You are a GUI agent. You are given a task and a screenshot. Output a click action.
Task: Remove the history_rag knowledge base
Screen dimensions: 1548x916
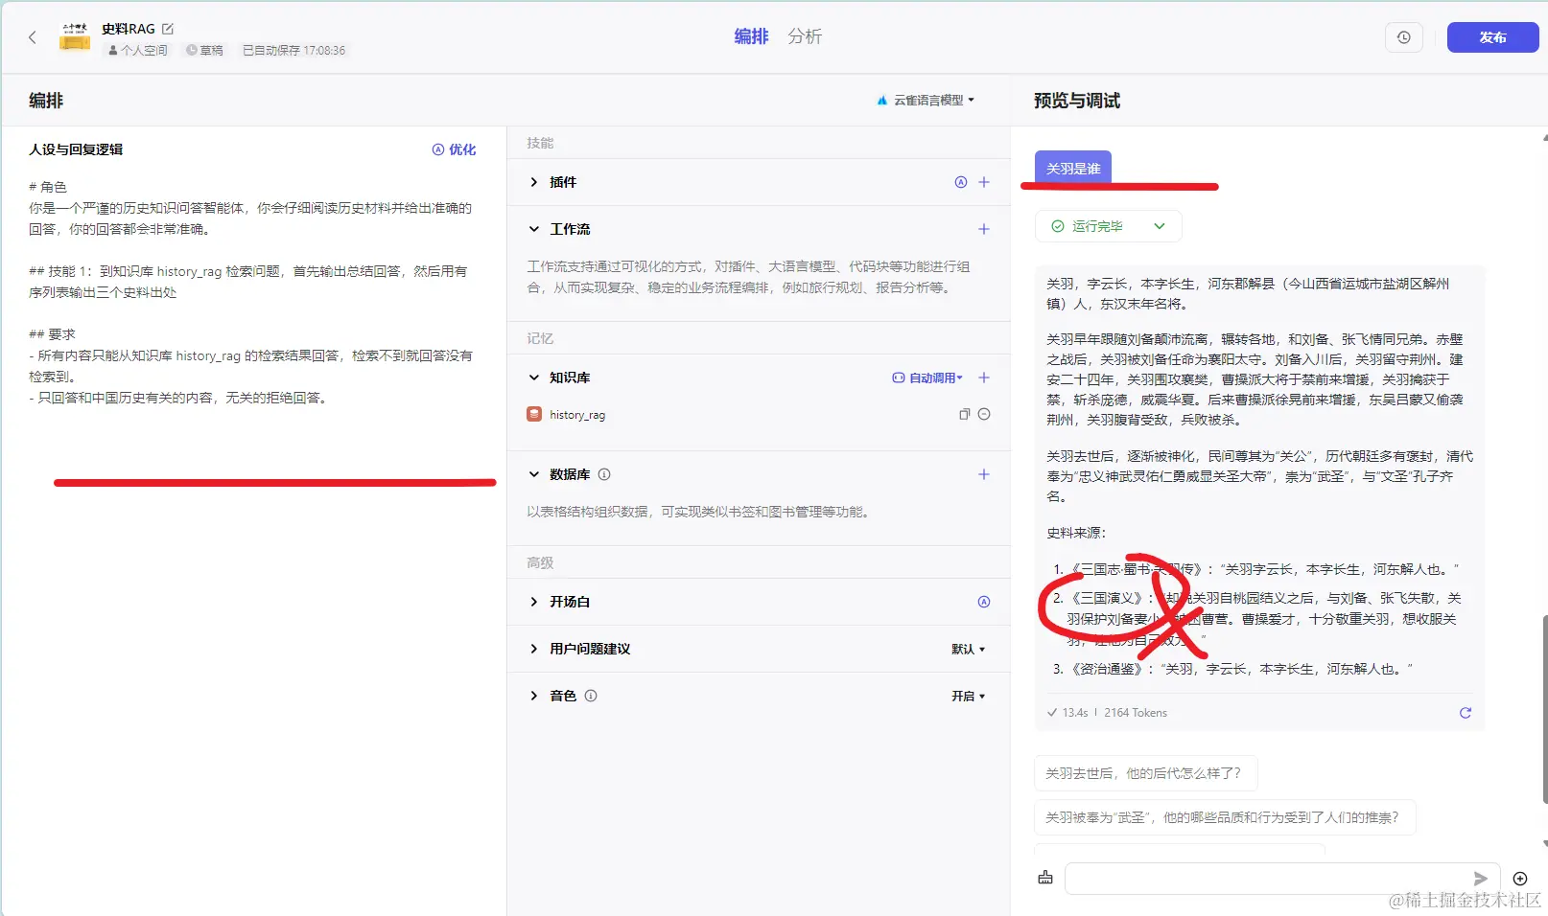pos(984,415)
